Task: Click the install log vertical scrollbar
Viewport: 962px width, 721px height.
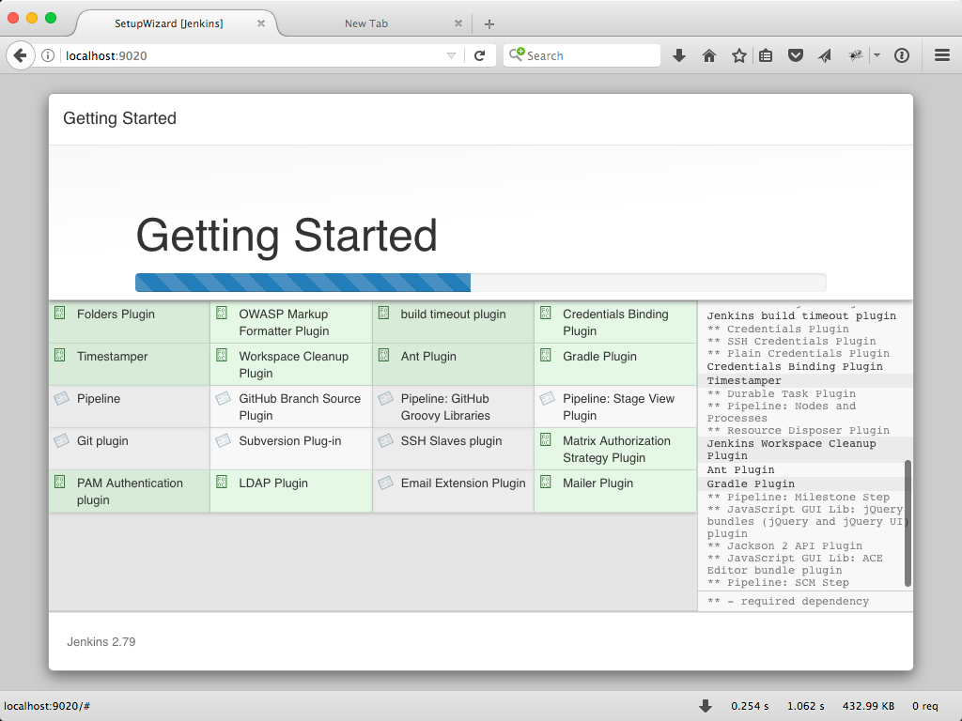Action: pos(908,523)
